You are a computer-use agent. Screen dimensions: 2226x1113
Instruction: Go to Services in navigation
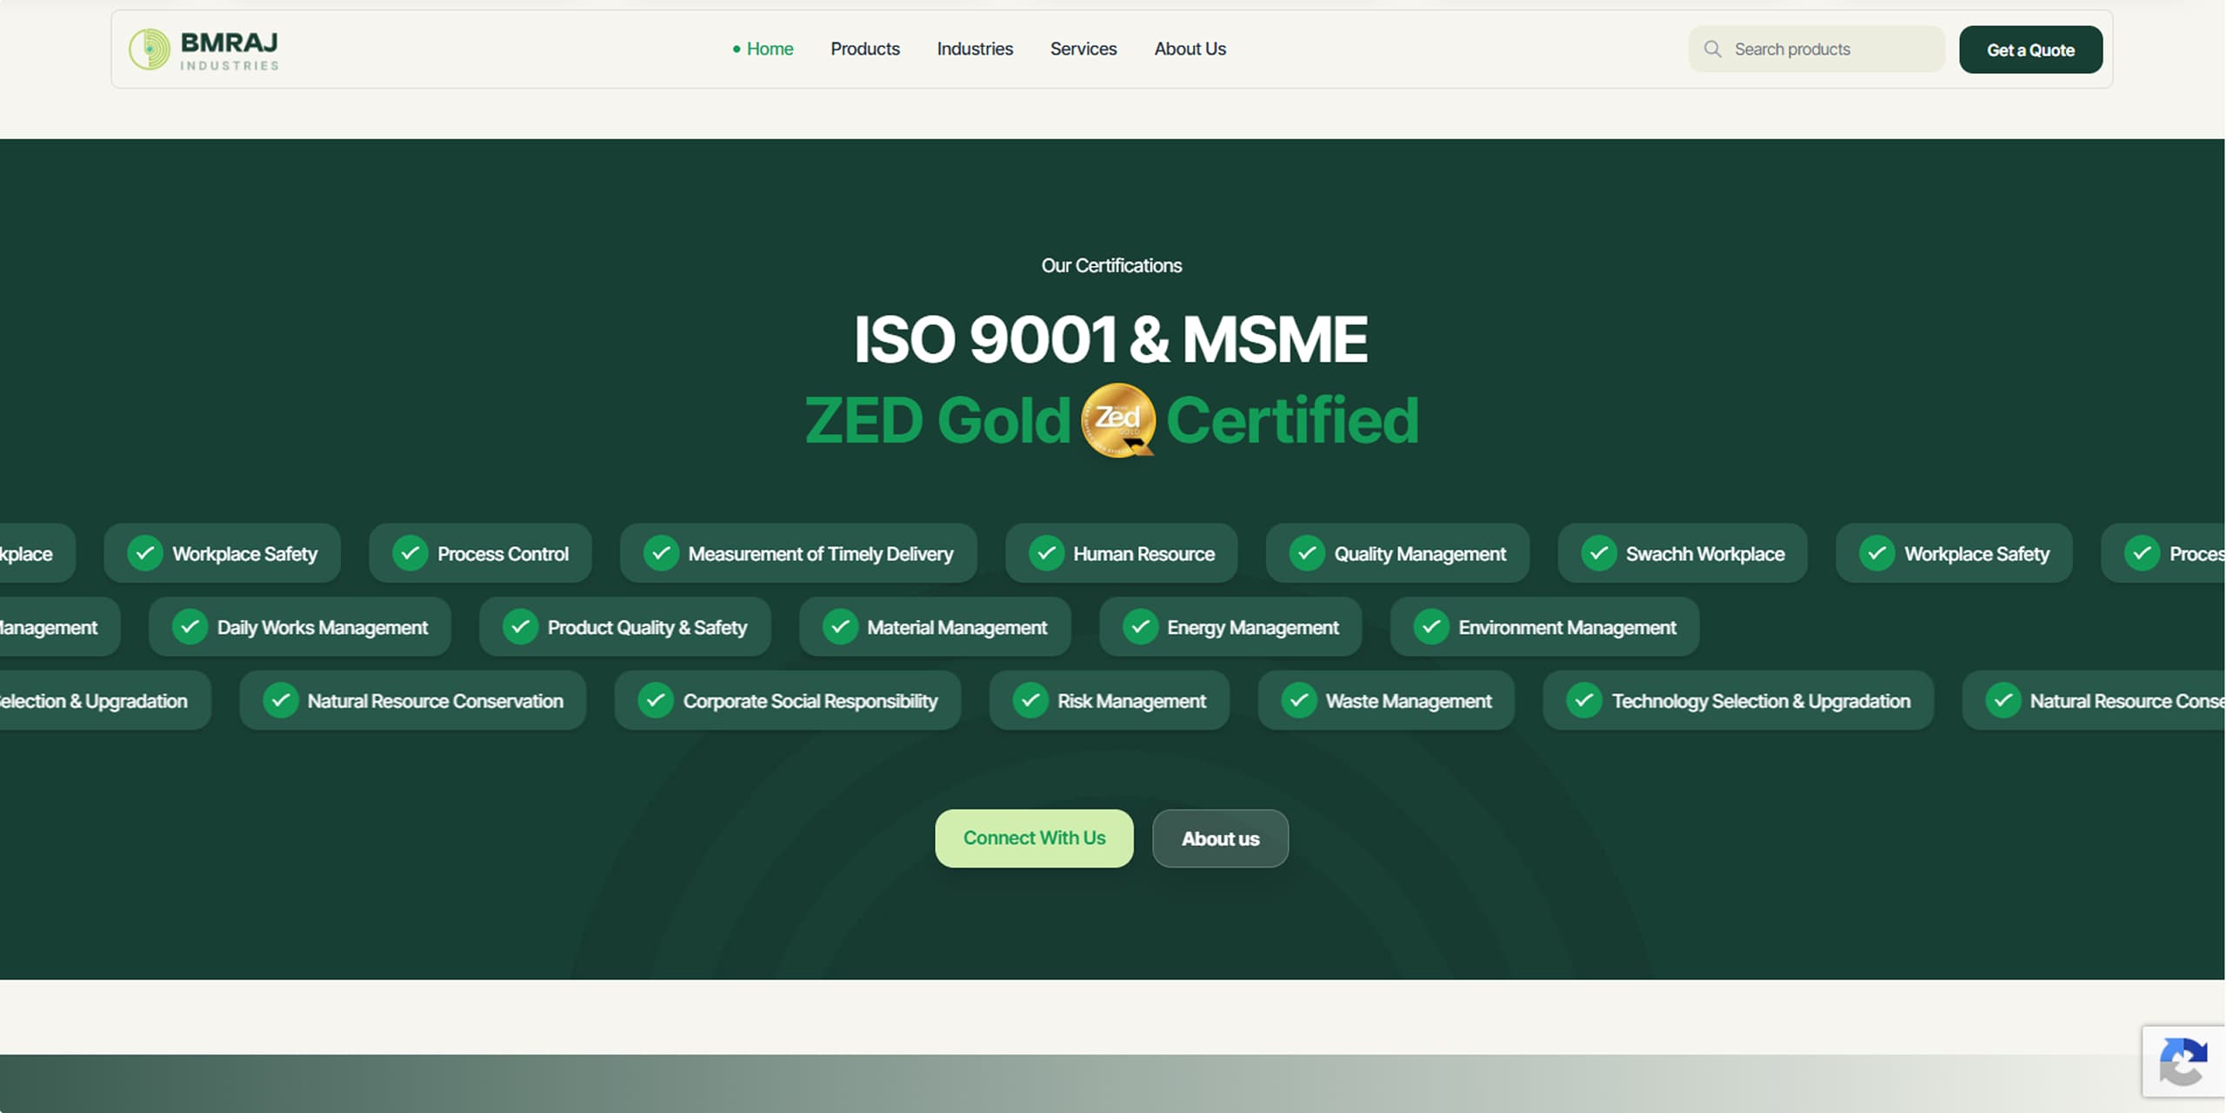pos(1083,50)
